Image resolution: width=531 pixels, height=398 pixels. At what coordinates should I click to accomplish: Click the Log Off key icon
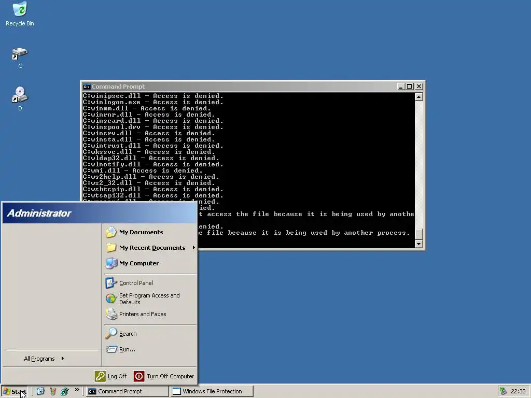point(100,376)
